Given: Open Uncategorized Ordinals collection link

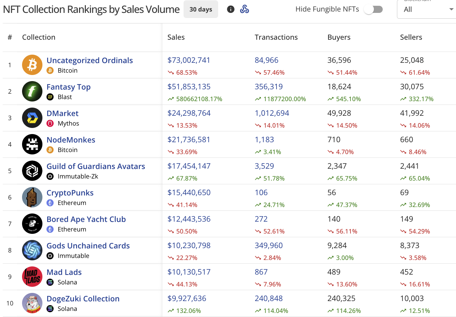Looking at the screenshot, I should pos(90,60).
